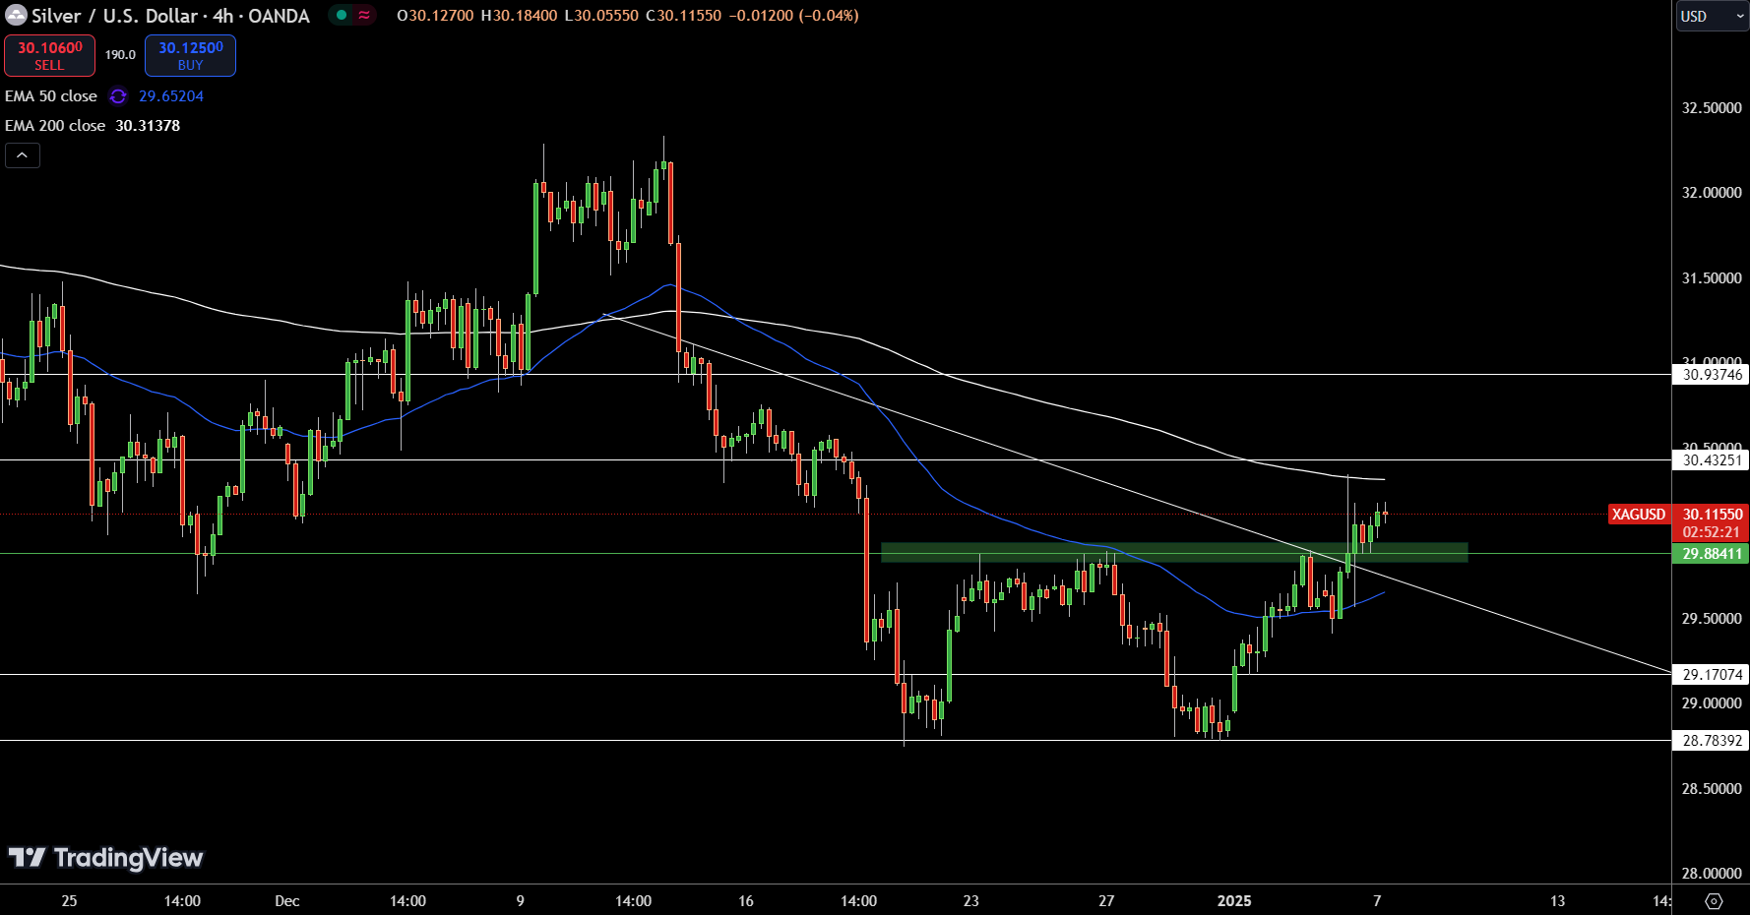Image resolution: width=1750 pixels, height=915 pixels.
Task: Click the 31.50000 price axis label
Action: (x=1712, y=278)
